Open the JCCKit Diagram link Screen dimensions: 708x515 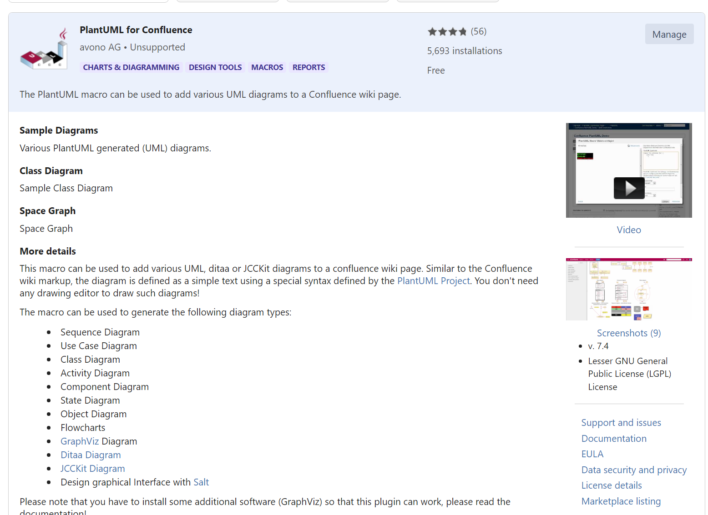click(x=92, y=469)
